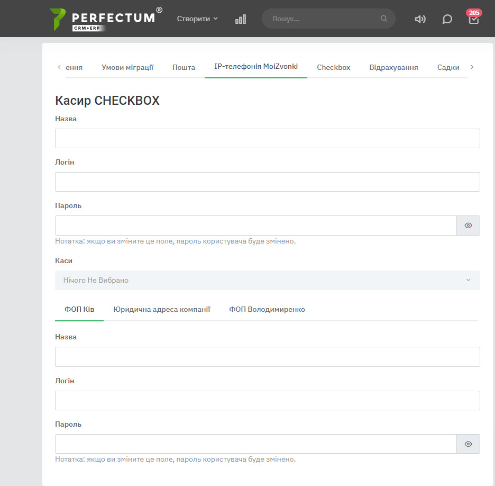
Task: Focus the top Назва input field
Action: pyautogui.click(x=267, y=138)
